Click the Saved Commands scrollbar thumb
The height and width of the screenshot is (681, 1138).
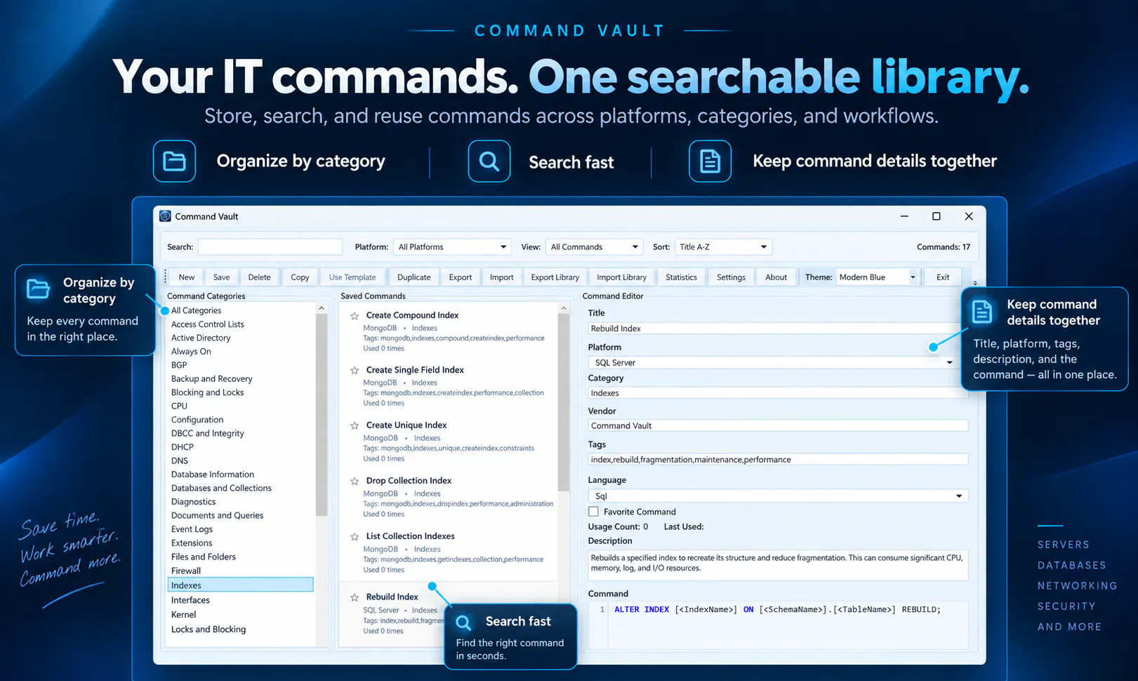[x=564, y=402]
